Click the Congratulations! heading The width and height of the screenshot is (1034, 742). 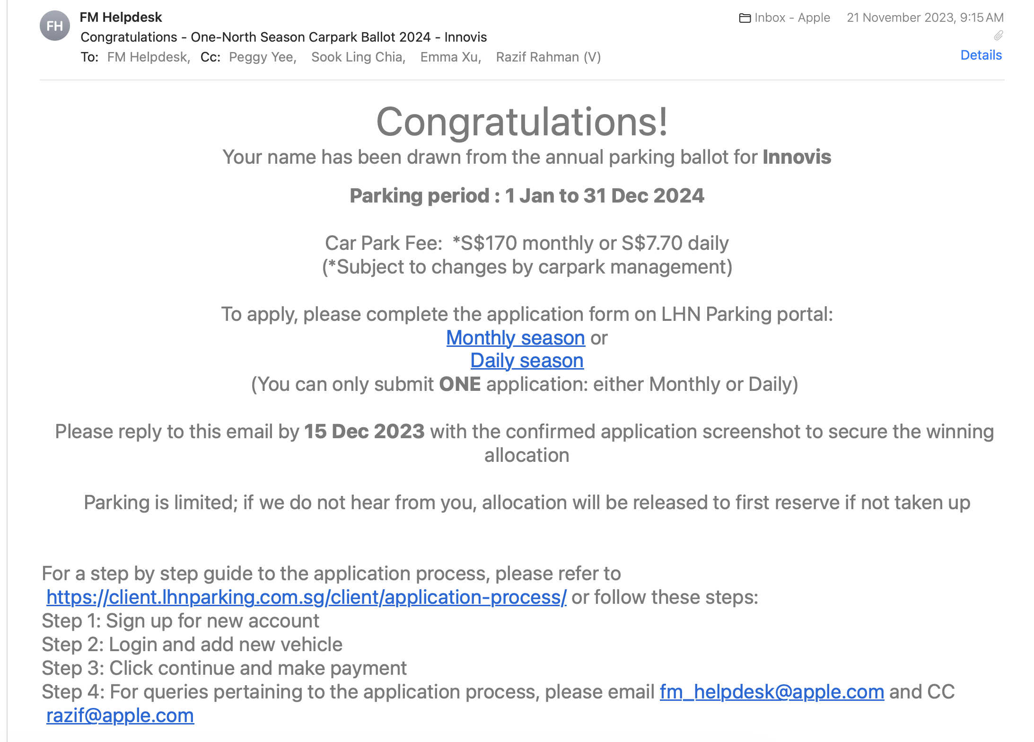click(522, 122)
